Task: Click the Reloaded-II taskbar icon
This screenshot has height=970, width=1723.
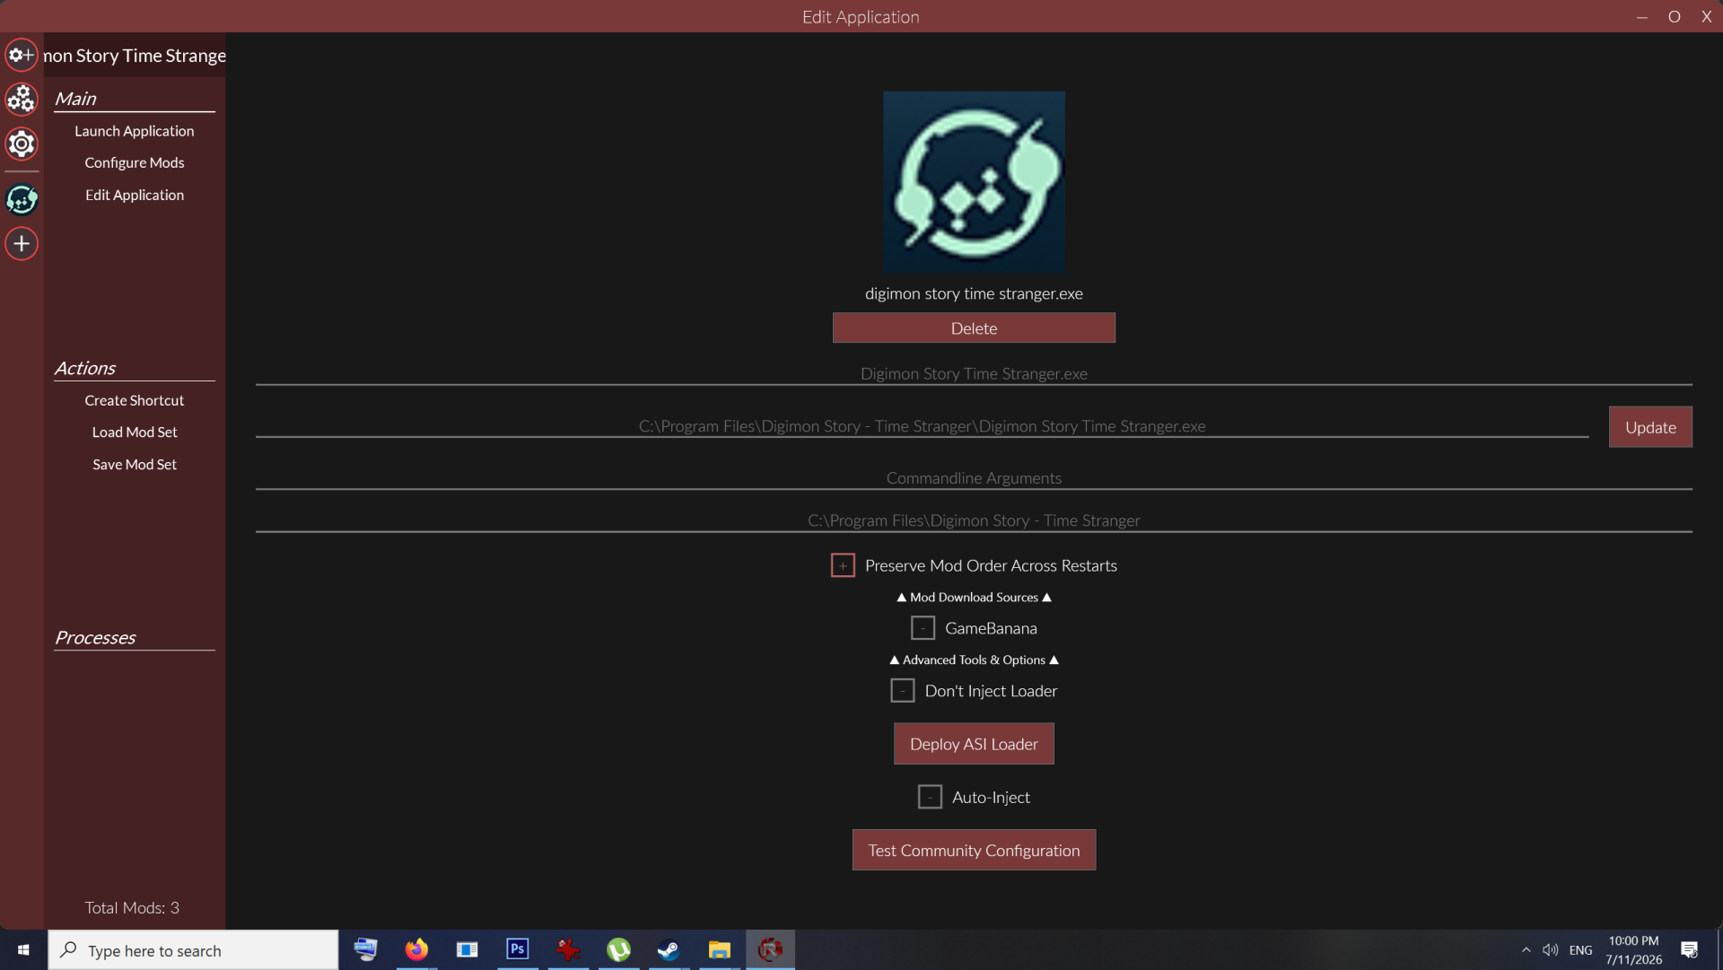Action: click(770, 949)
